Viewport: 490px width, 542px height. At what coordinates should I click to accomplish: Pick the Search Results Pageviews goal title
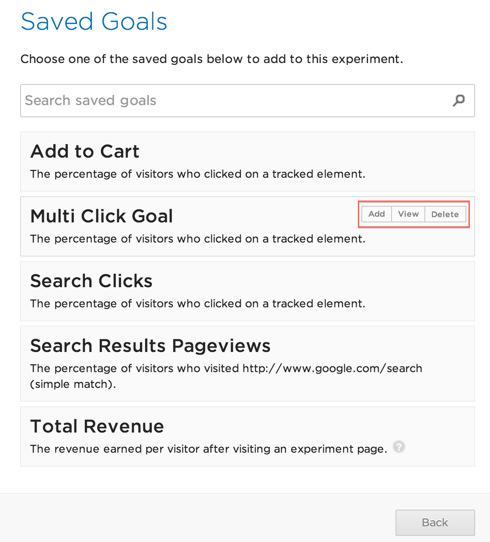click(150, 346)
